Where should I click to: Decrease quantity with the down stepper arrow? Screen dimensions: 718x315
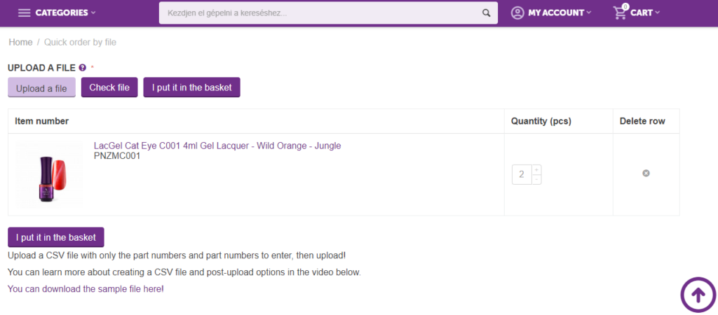click(536, 179)
